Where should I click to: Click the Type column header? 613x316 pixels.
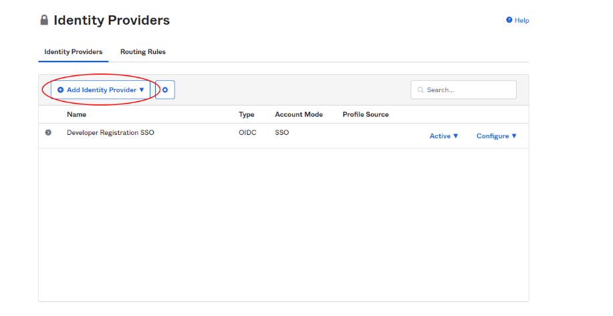[247, 115]
